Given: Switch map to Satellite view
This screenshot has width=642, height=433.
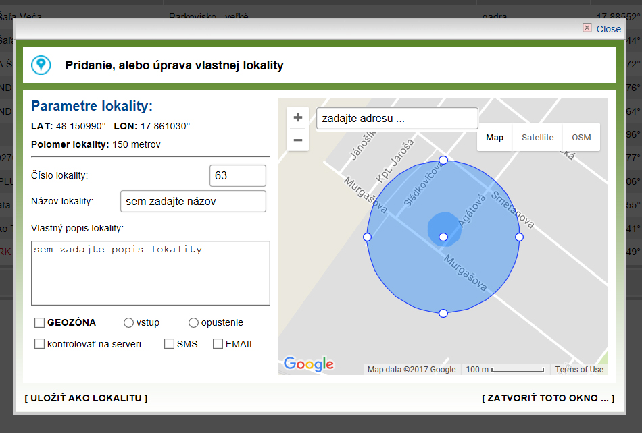Looking at the screenshot, I should tap(537, 138).
